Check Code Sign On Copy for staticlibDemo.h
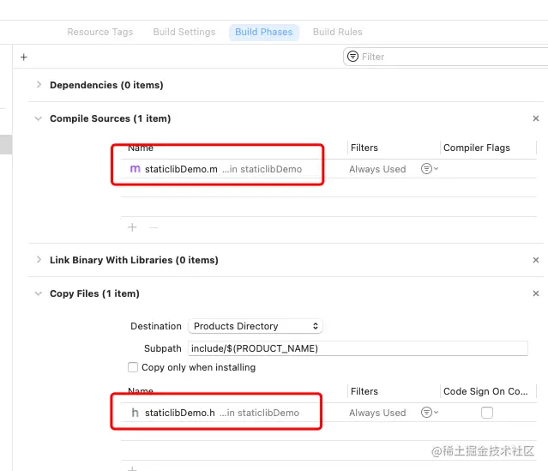548x471 pixels. pos(487,413)
